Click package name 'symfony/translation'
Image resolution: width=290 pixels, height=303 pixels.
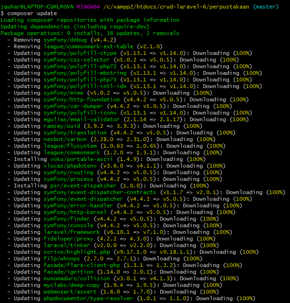(75, 133)
